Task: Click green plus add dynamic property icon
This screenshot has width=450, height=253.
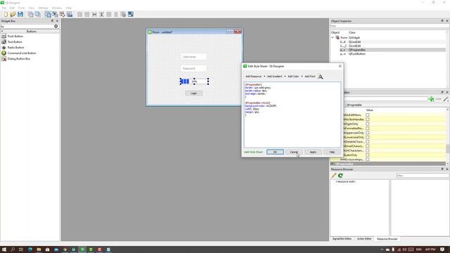Action: pos(431,99)
